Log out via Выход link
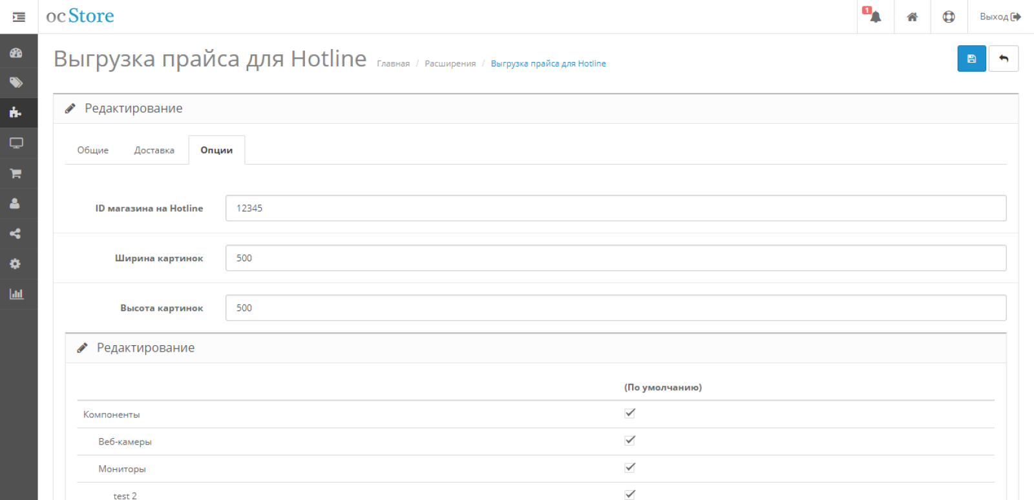 (1000, 17)
